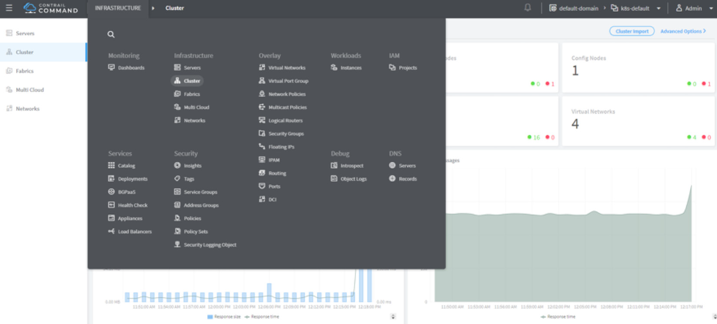717x324 pixels.
Task: Open Fabrics in the left sidebar
Action: click(x=43, y=71)
